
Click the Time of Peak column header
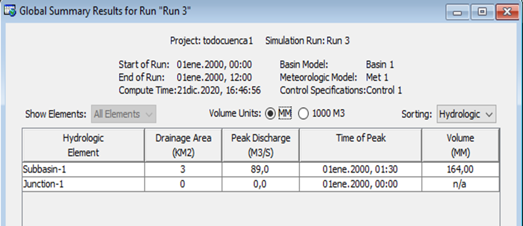point(360,145)
